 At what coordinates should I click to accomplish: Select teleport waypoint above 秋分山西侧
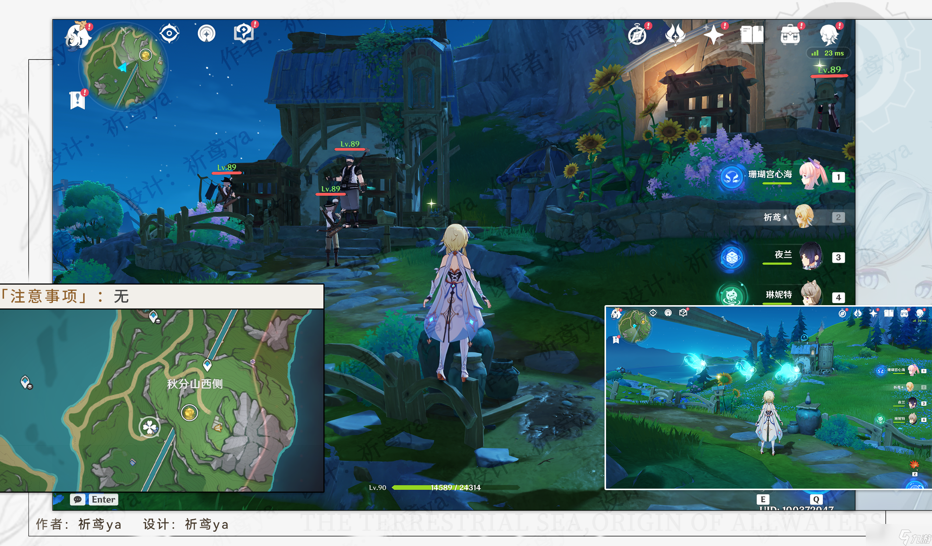pos(208,365)
